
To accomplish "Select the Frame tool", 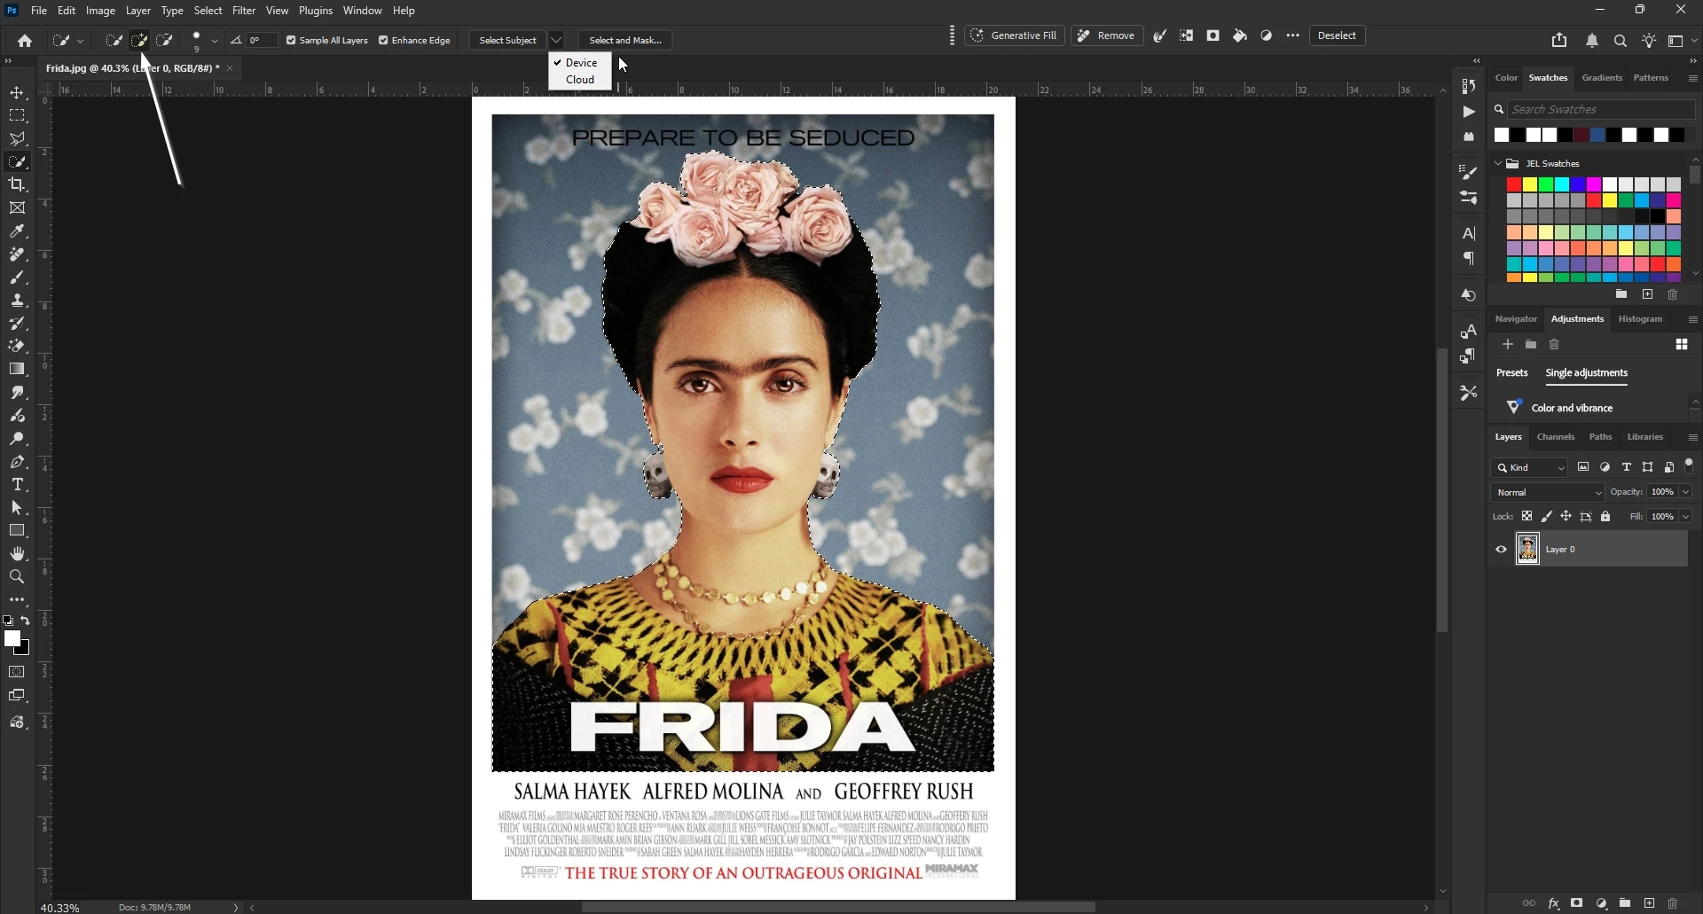I will pos(17,208).
